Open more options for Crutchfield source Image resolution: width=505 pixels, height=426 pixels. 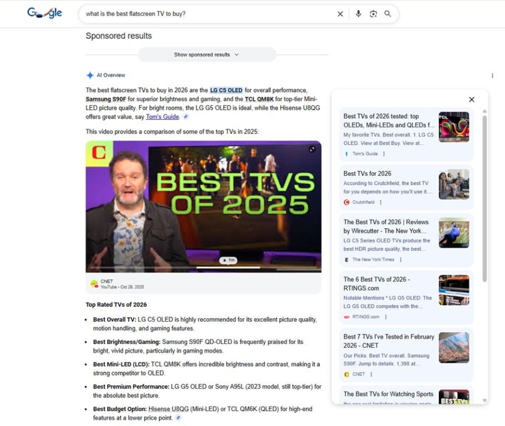(x=381, y=202)
